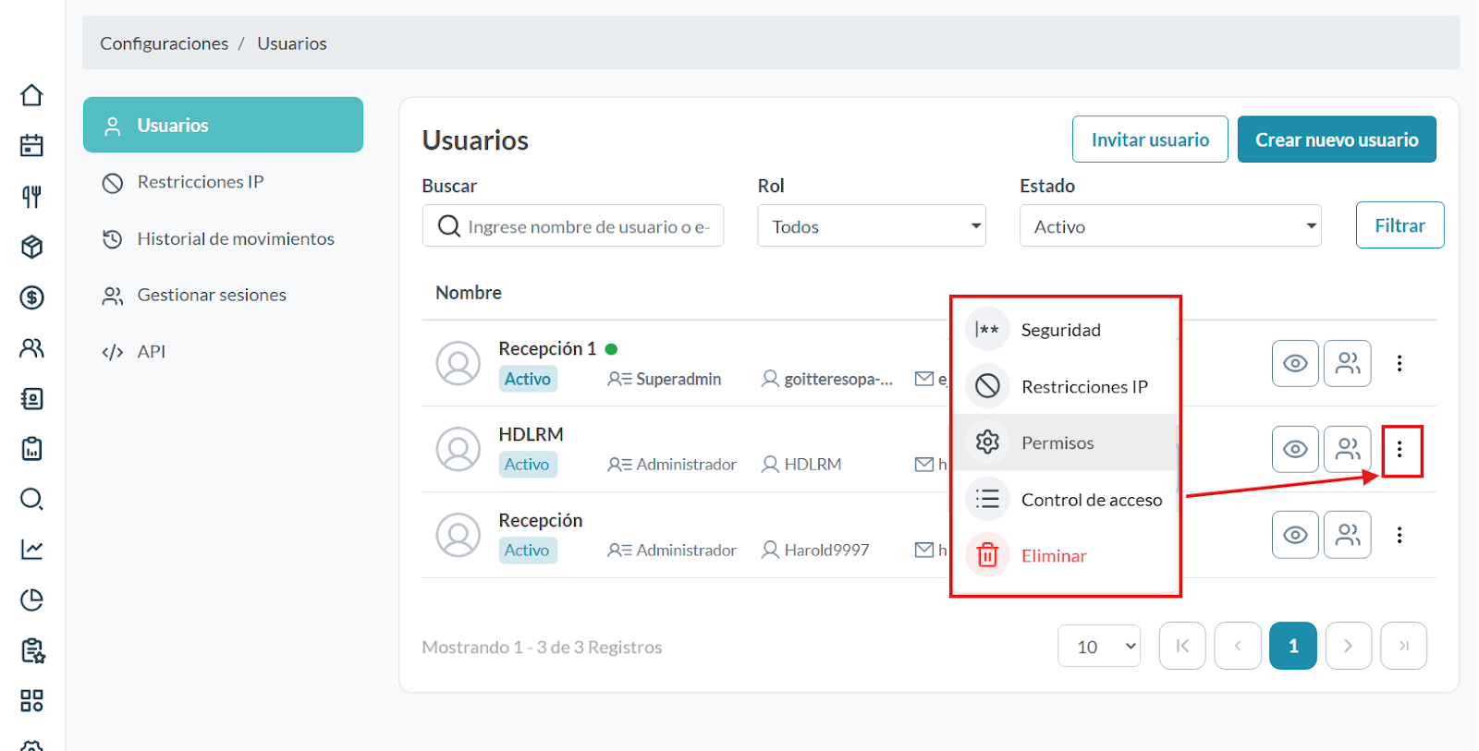1479x751 pixels.
Task: Open three-dot menu for HDLRM user
Action: pos(1400,450)
